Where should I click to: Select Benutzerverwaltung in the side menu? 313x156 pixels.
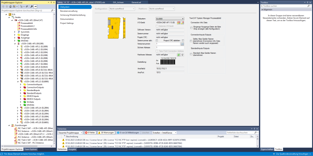point(69,11)
